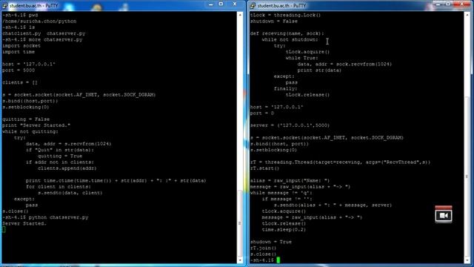
Task: Click the 'while not shutdown:' line
Action: point(290,39)
